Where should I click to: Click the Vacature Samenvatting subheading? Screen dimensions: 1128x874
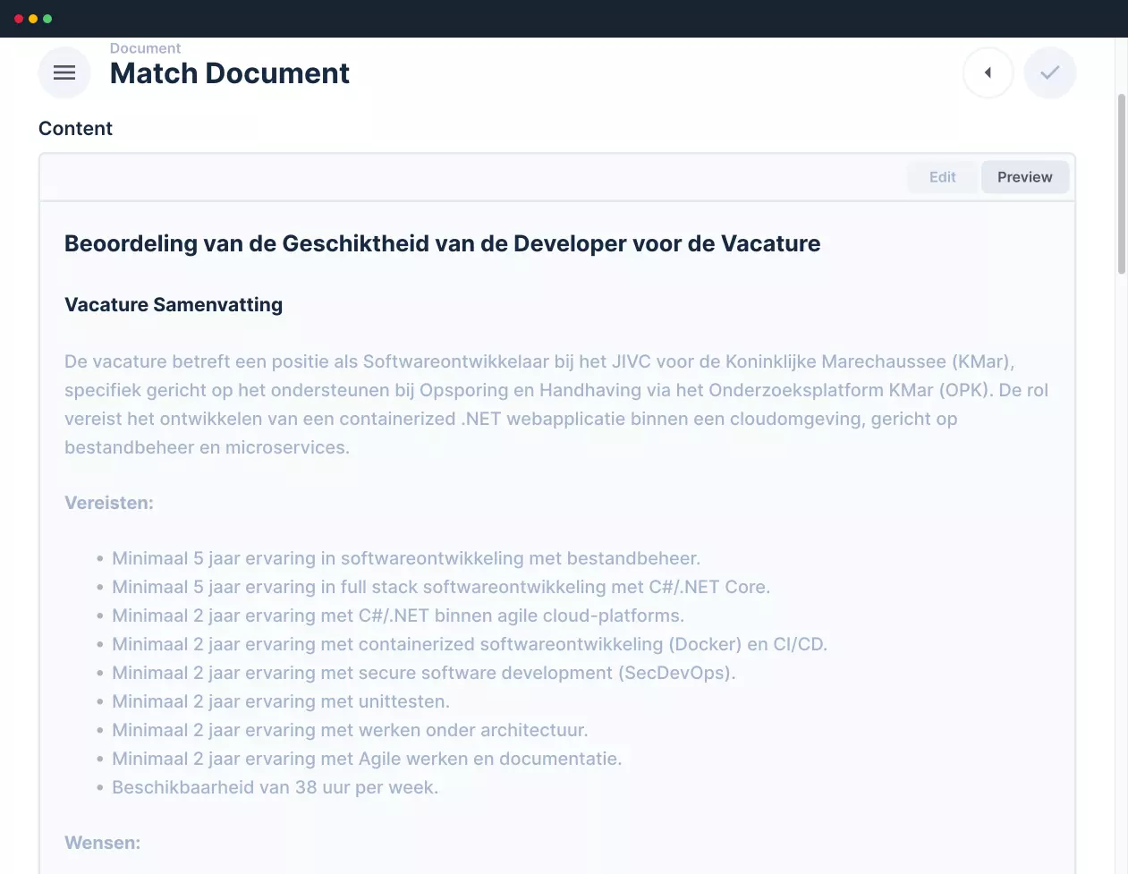[174, 305]
